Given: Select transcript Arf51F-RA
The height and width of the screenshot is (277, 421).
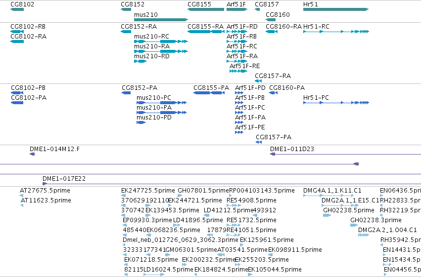Looking at the screenshot, I should pos(237,61).
